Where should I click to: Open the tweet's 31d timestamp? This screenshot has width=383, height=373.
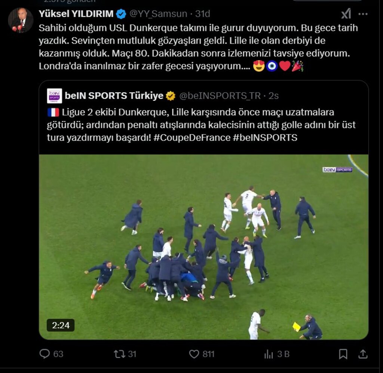(203, 14)
